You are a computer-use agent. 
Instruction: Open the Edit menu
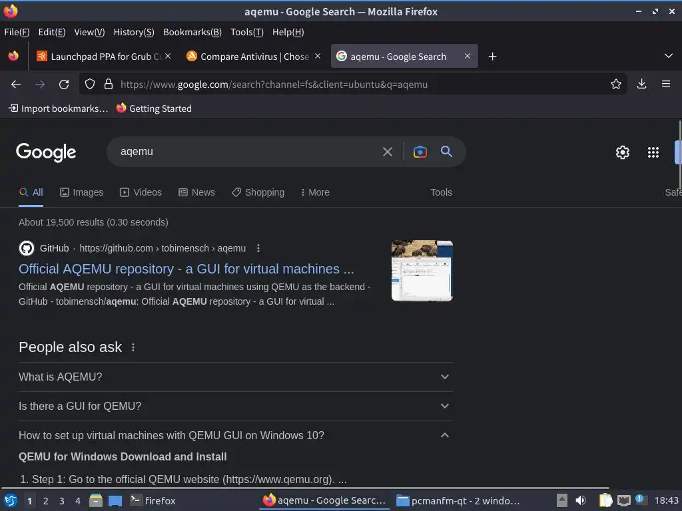pos(52,32)
